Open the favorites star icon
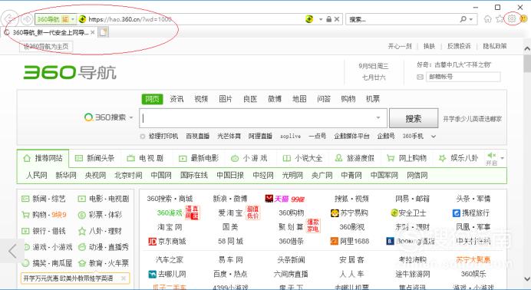 point(500,19)
